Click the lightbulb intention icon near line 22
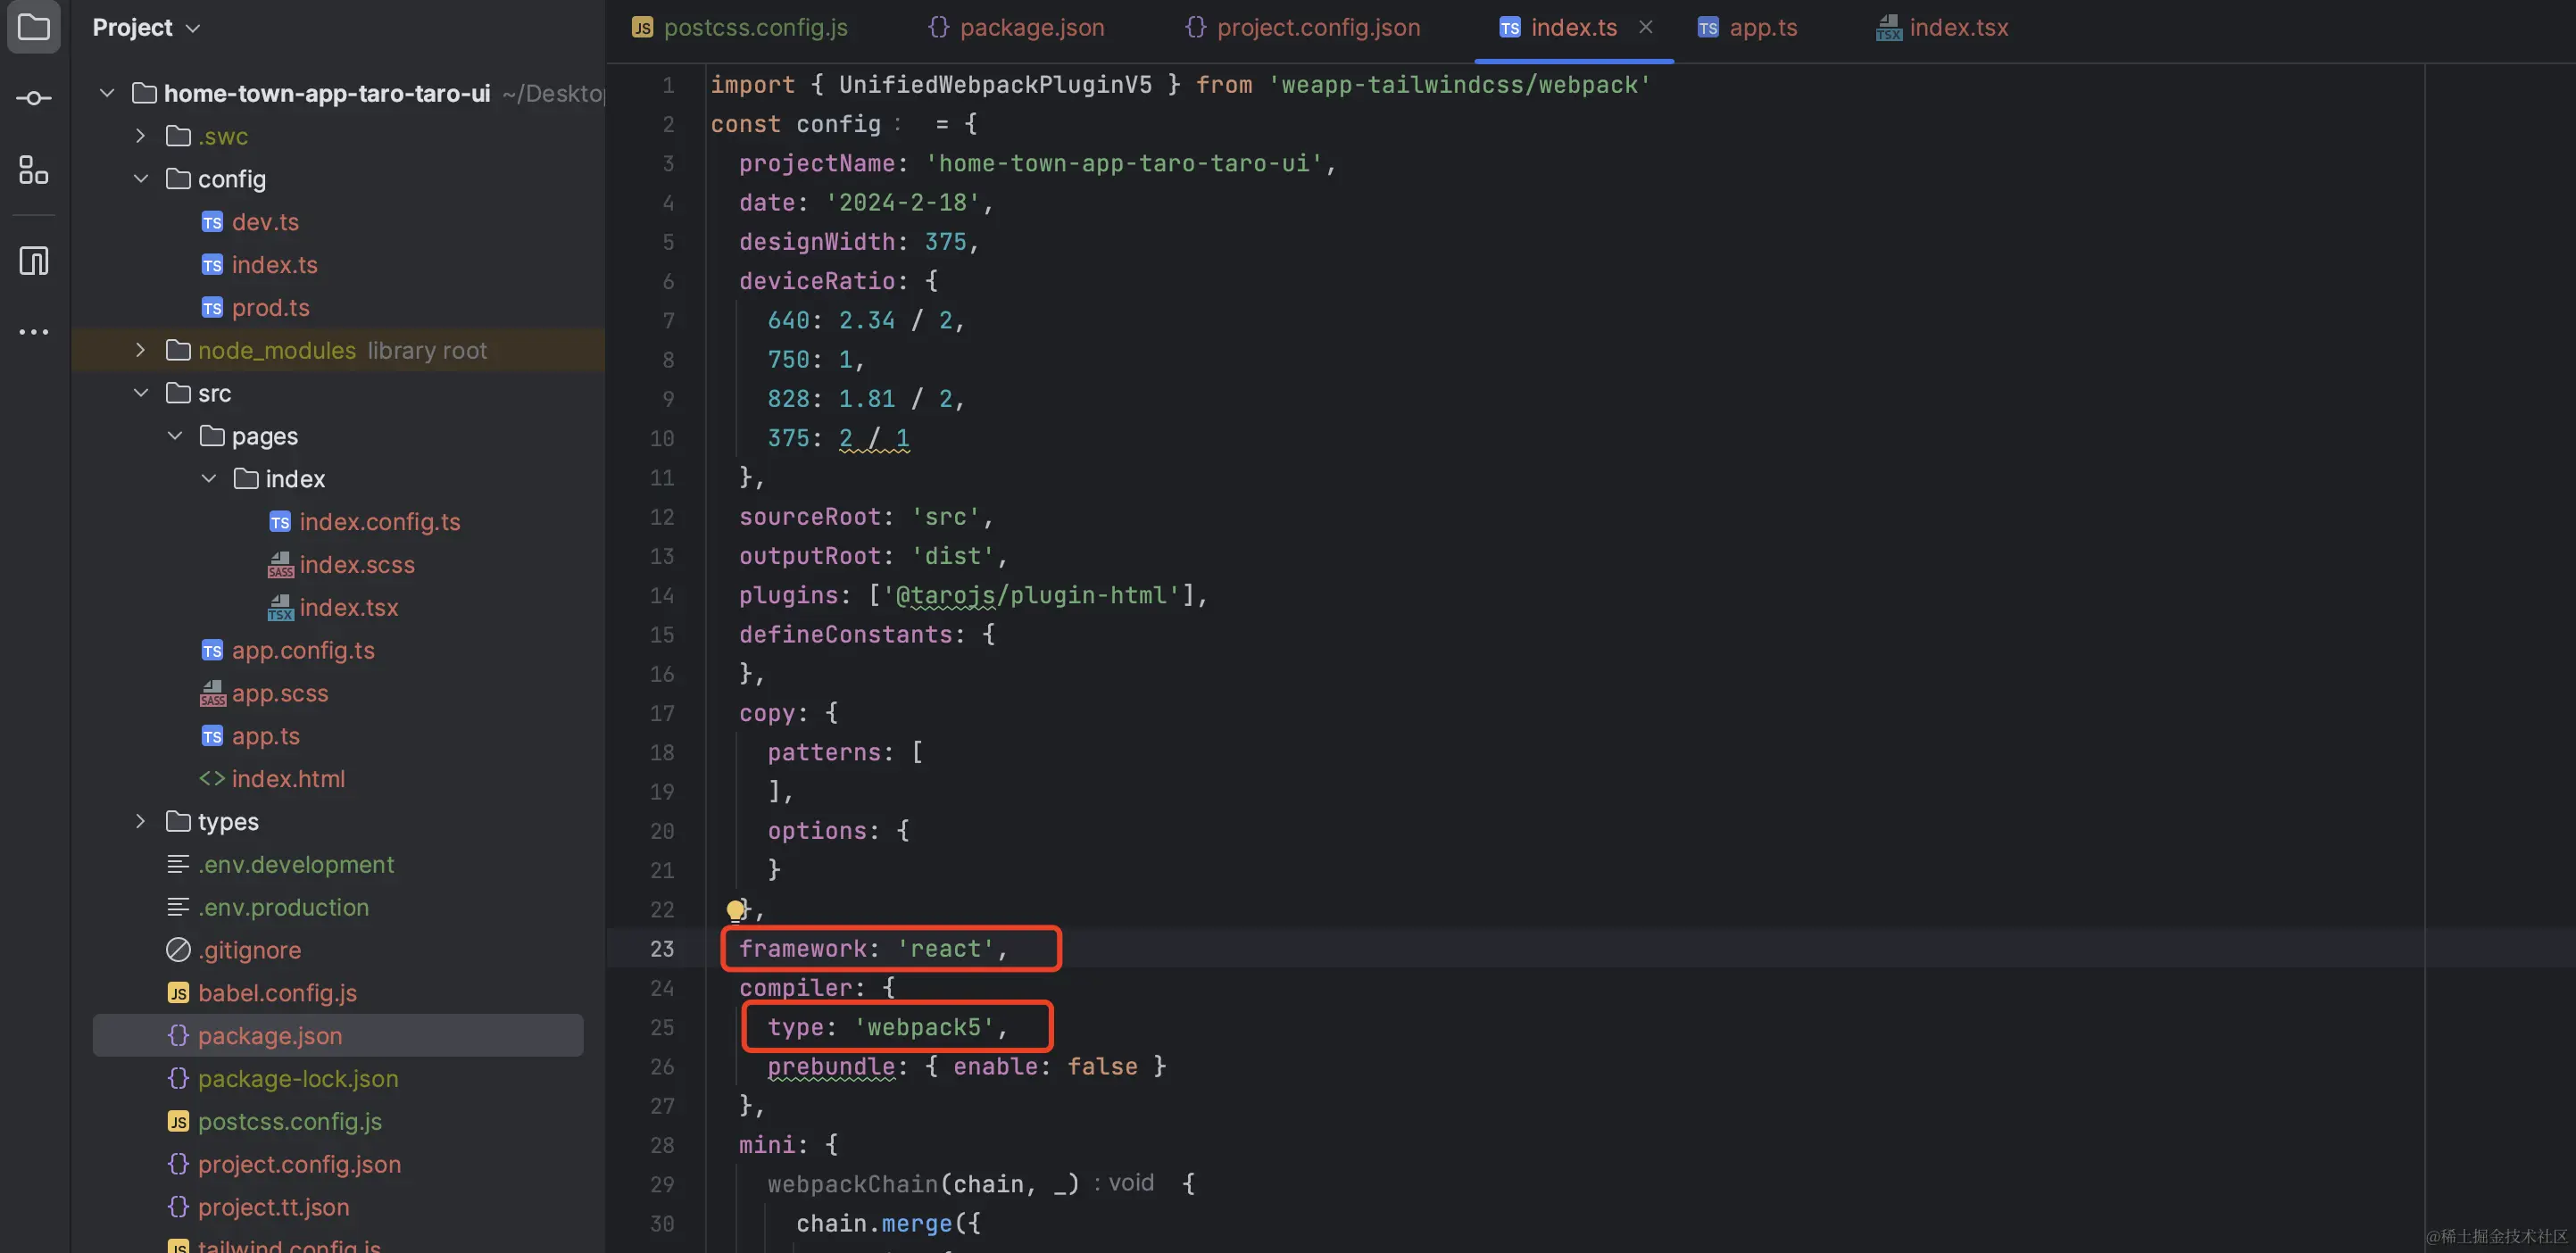 point(738,909)
